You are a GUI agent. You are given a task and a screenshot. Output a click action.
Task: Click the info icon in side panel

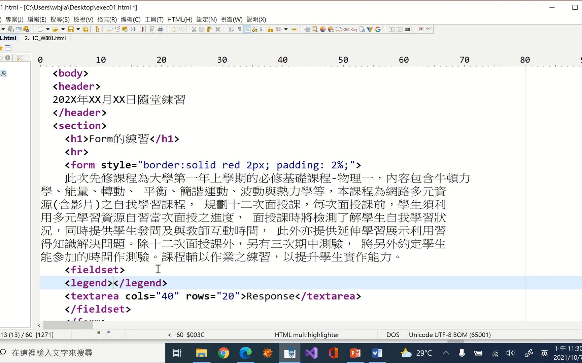click(x=8, y=58)
